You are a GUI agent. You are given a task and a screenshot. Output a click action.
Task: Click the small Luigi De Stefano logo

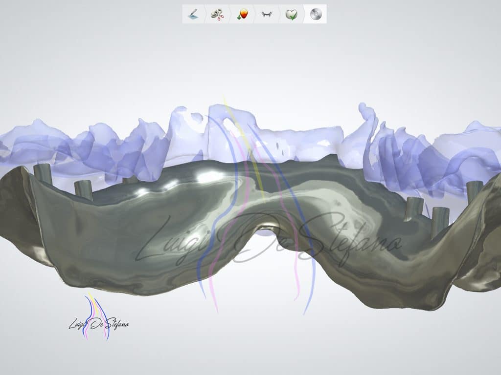[x=98, y=320]
